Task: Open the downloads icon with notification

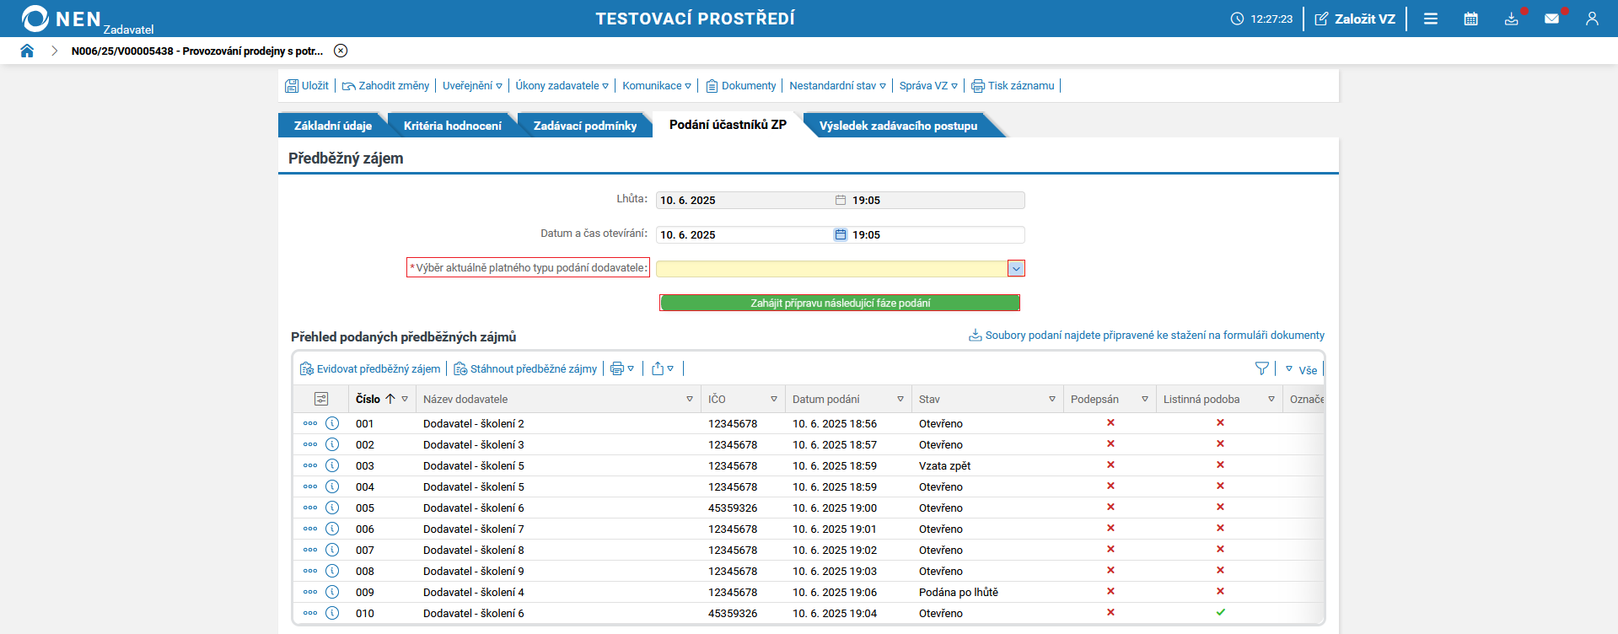Action: pyautogui.click(x=1512, y=19)
